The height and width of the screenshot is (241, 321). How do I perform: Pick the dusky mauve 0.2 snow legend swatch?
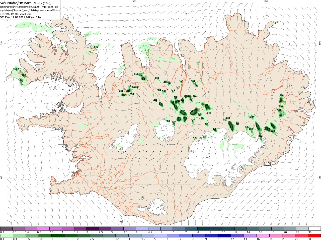tap(6, 229)
